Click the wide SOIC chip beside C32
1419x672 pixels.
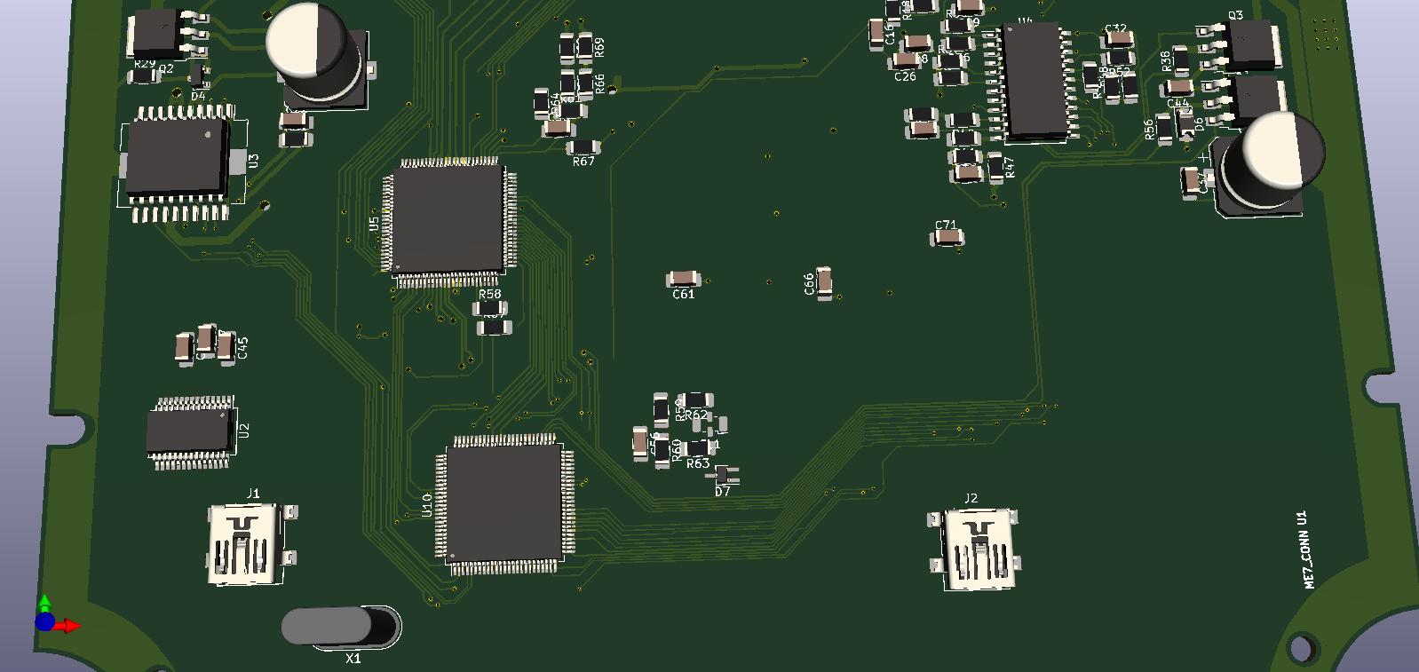pos(1035,81)
